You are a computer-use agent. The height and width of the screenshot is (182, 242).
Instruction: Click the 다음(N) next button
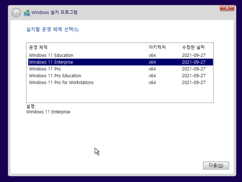click(x=216, y=166)
